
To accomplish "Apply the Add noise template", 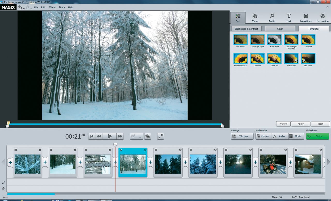I will pyautogui.click(x=308, y=40).
